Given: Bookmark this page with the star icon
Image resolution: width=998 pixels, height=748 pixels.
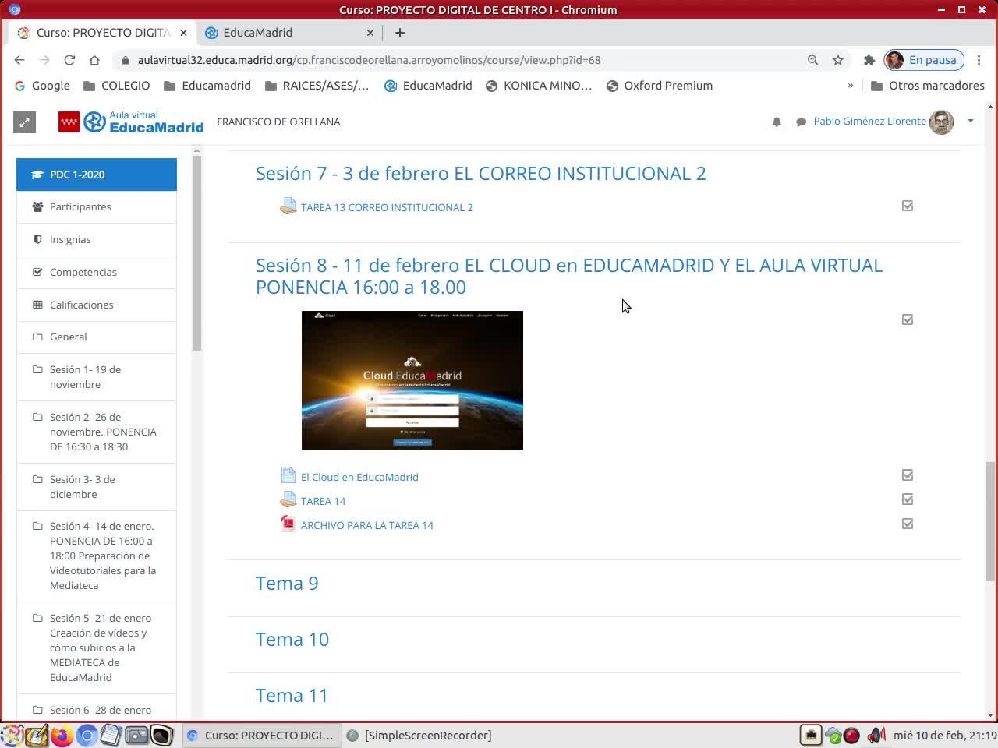Looking at the screenshot, I should coord(838,60).
